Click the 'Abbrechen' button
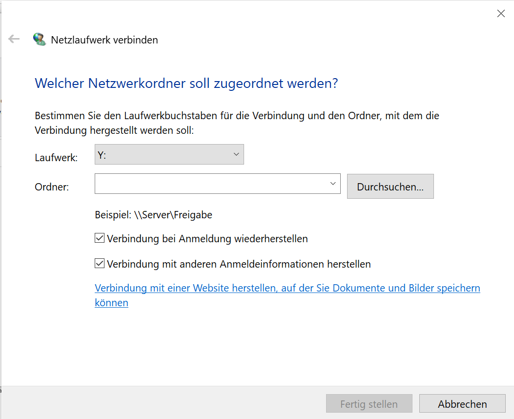This screenshot has height=419, width=514. 462,404
